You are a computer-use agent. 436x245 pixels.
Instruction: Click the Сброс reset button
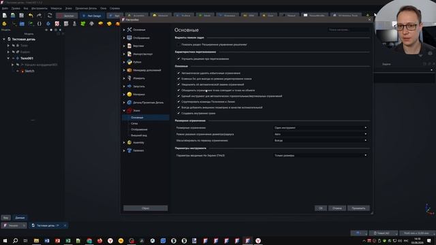point(145,208)
